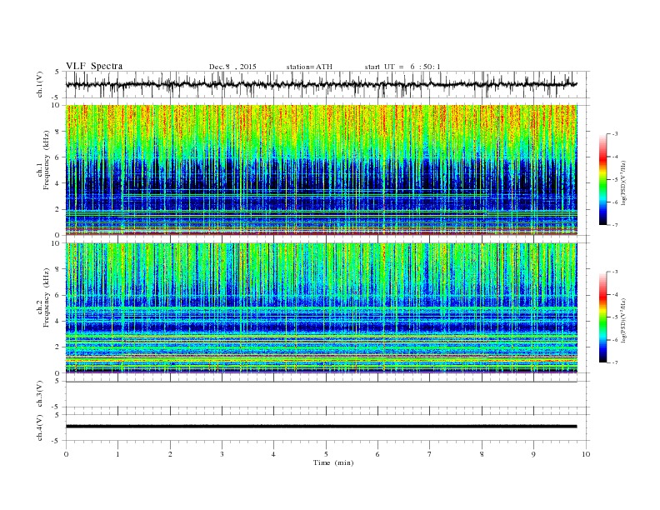Click the "6" tick on the time axis
The width and height of the screenshot is (660, 510).
pyautogui.click(x=377, y=454)
